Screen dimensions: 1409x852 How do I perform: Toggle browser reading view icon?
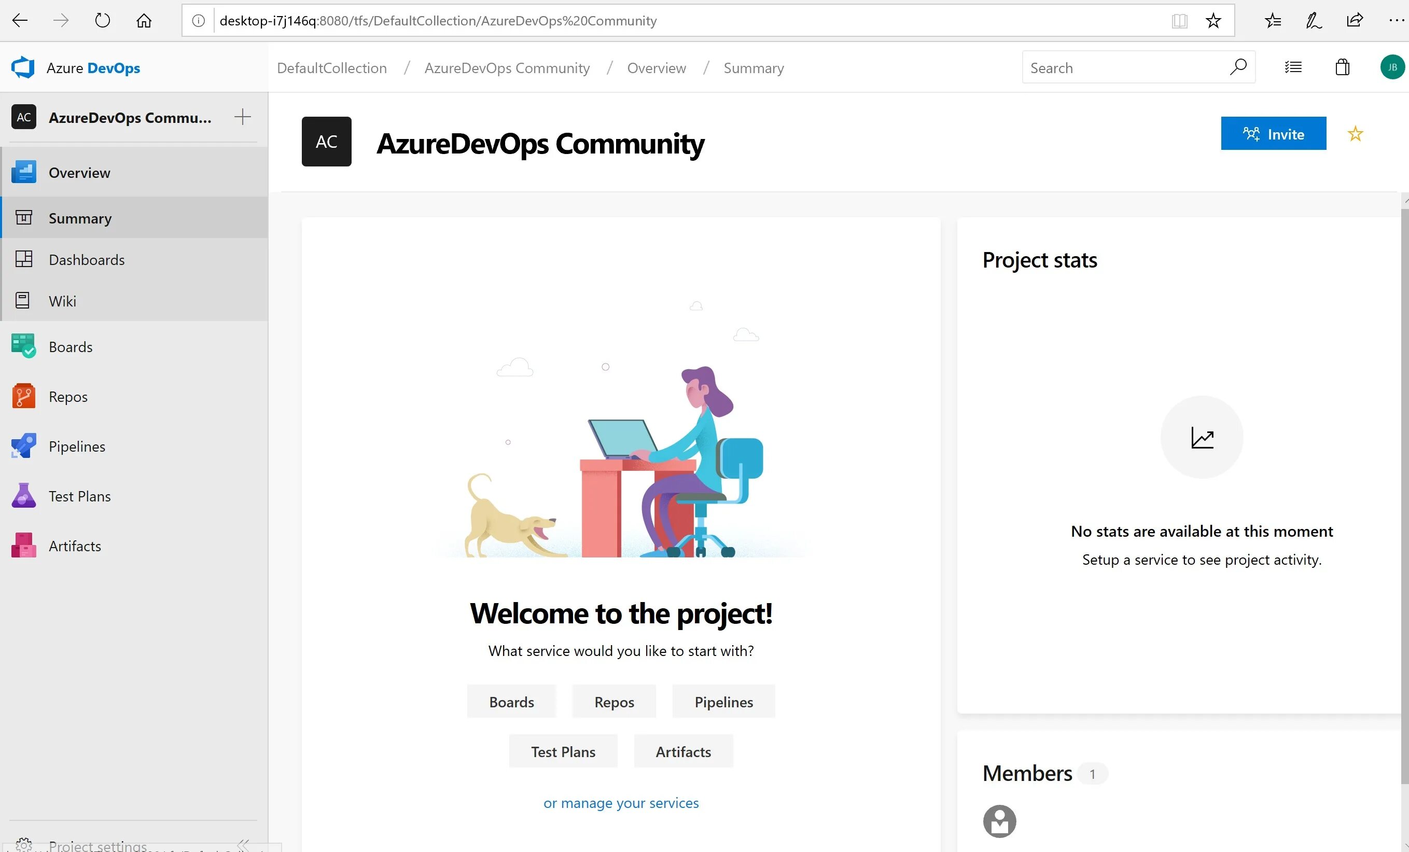coord(1179,21)
